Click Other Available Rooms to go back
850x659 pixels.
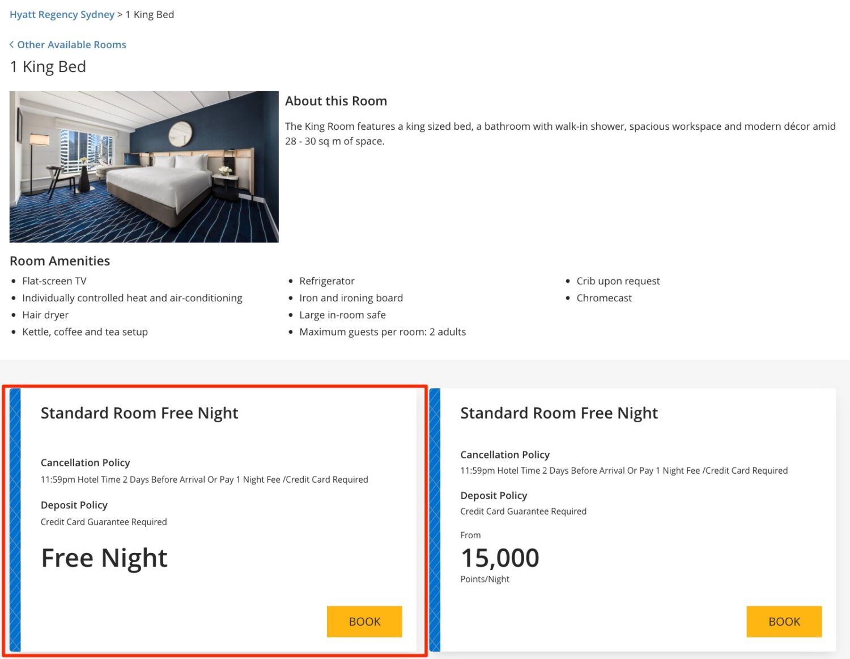72,44
